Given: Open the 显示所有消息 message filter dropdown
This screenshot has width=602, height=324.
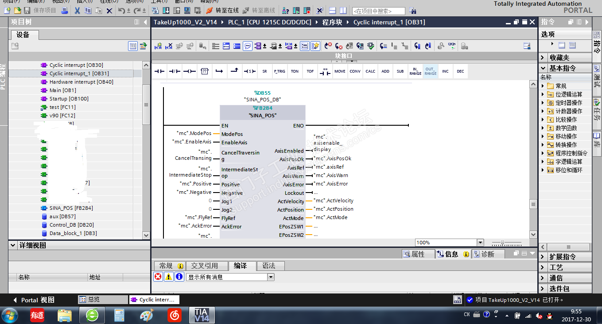Looking at the screenshot, I should click(271, 277).
